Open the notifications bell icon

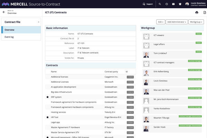pos(180,4)
